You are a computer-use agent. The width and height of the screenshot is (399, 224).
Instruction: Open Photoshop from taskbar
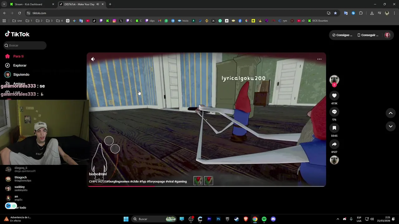[219, 219]
